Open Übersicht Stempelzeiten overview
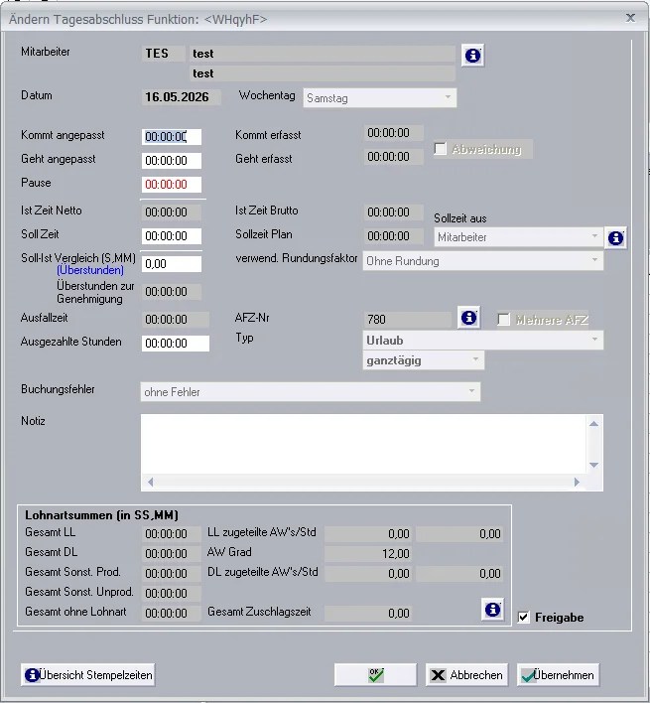This screenshot has width=650, height=703. [87, 675]
